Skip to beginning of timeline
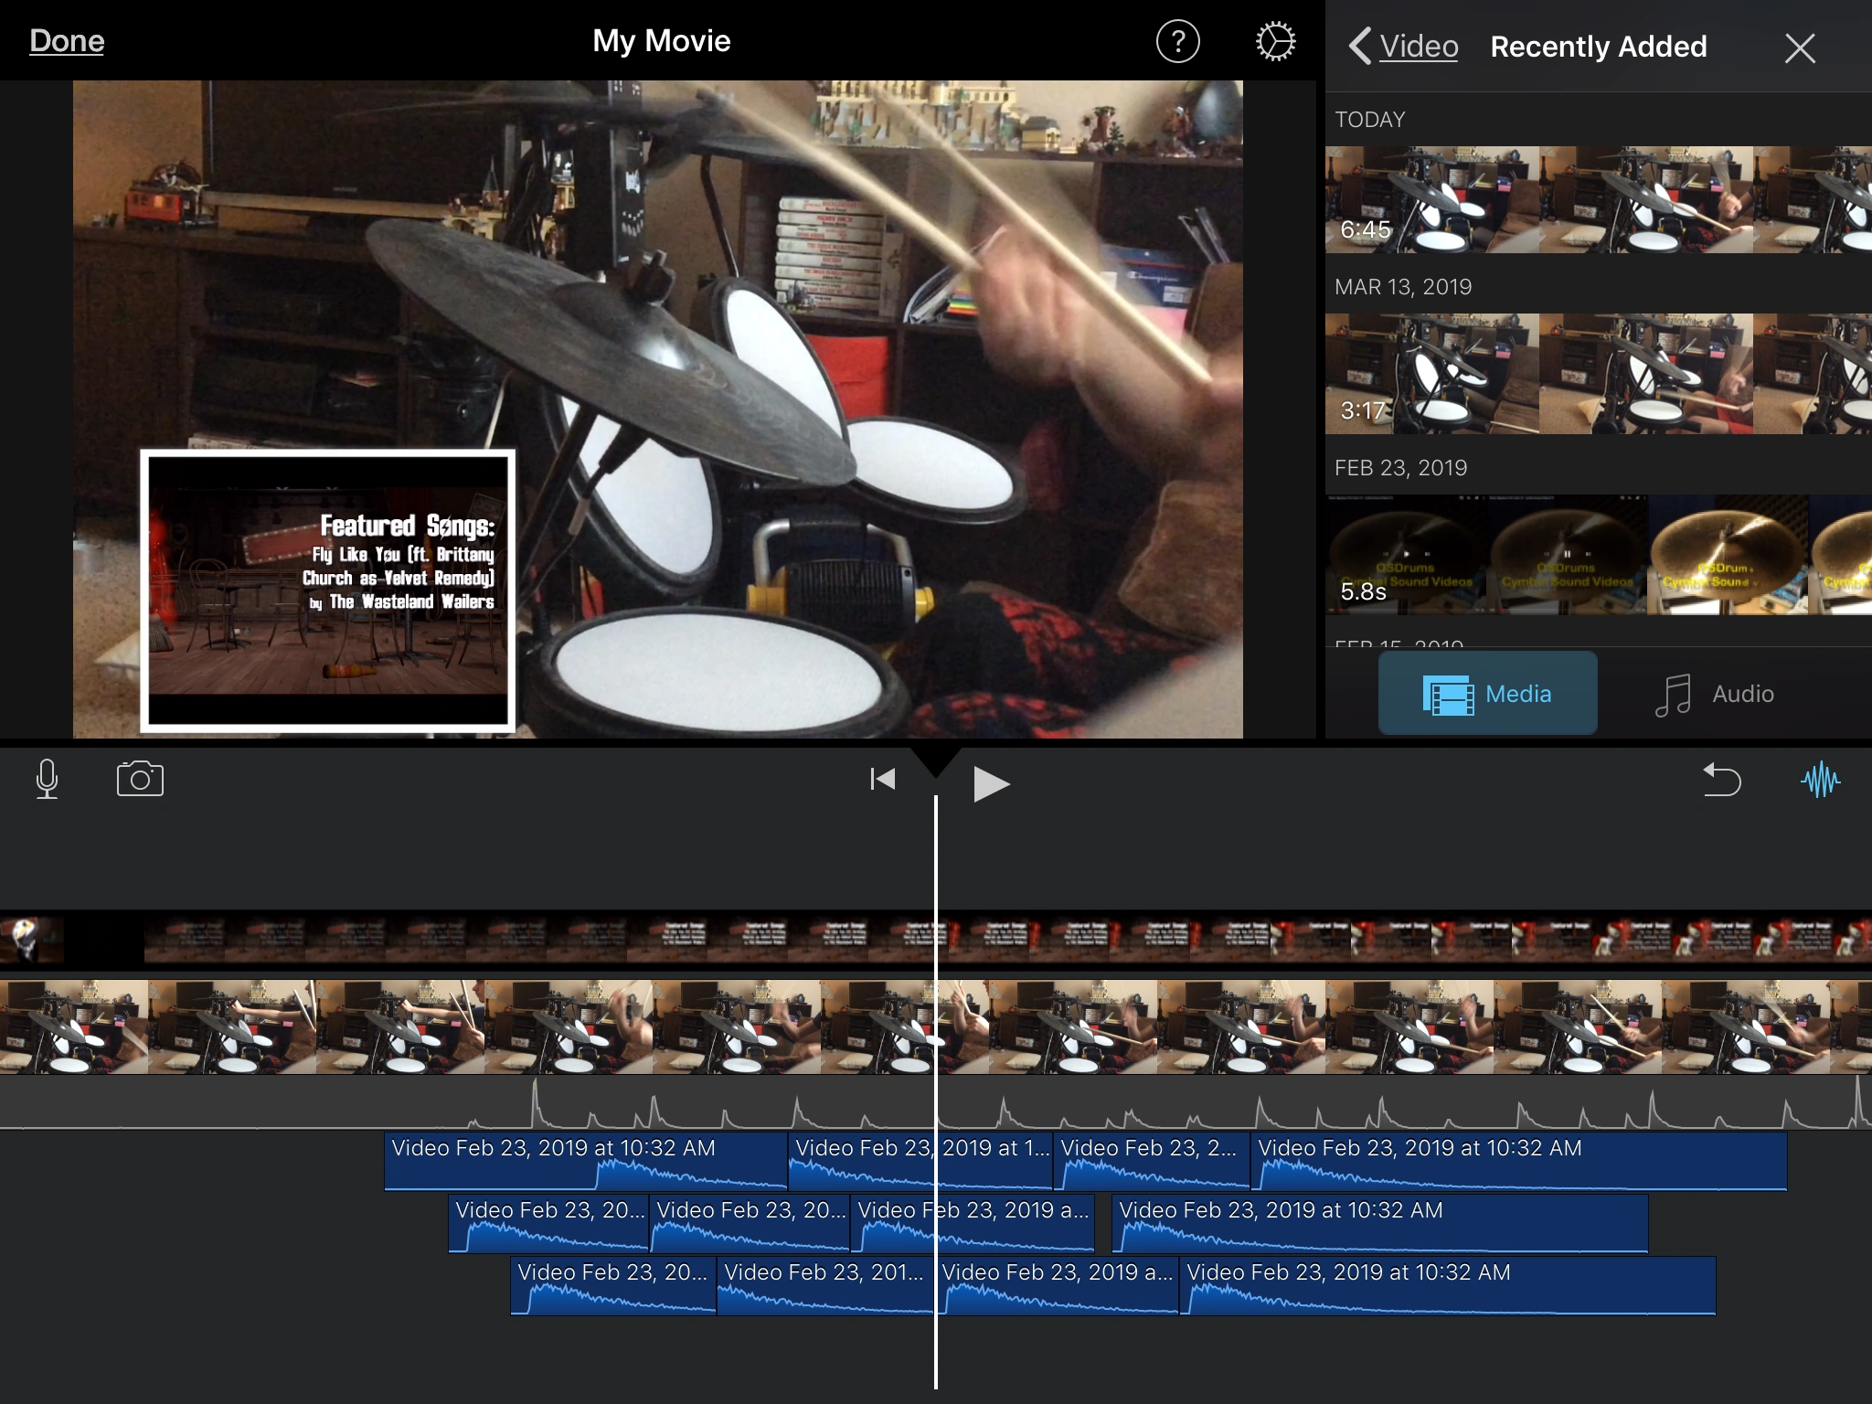 pos(882,780)
